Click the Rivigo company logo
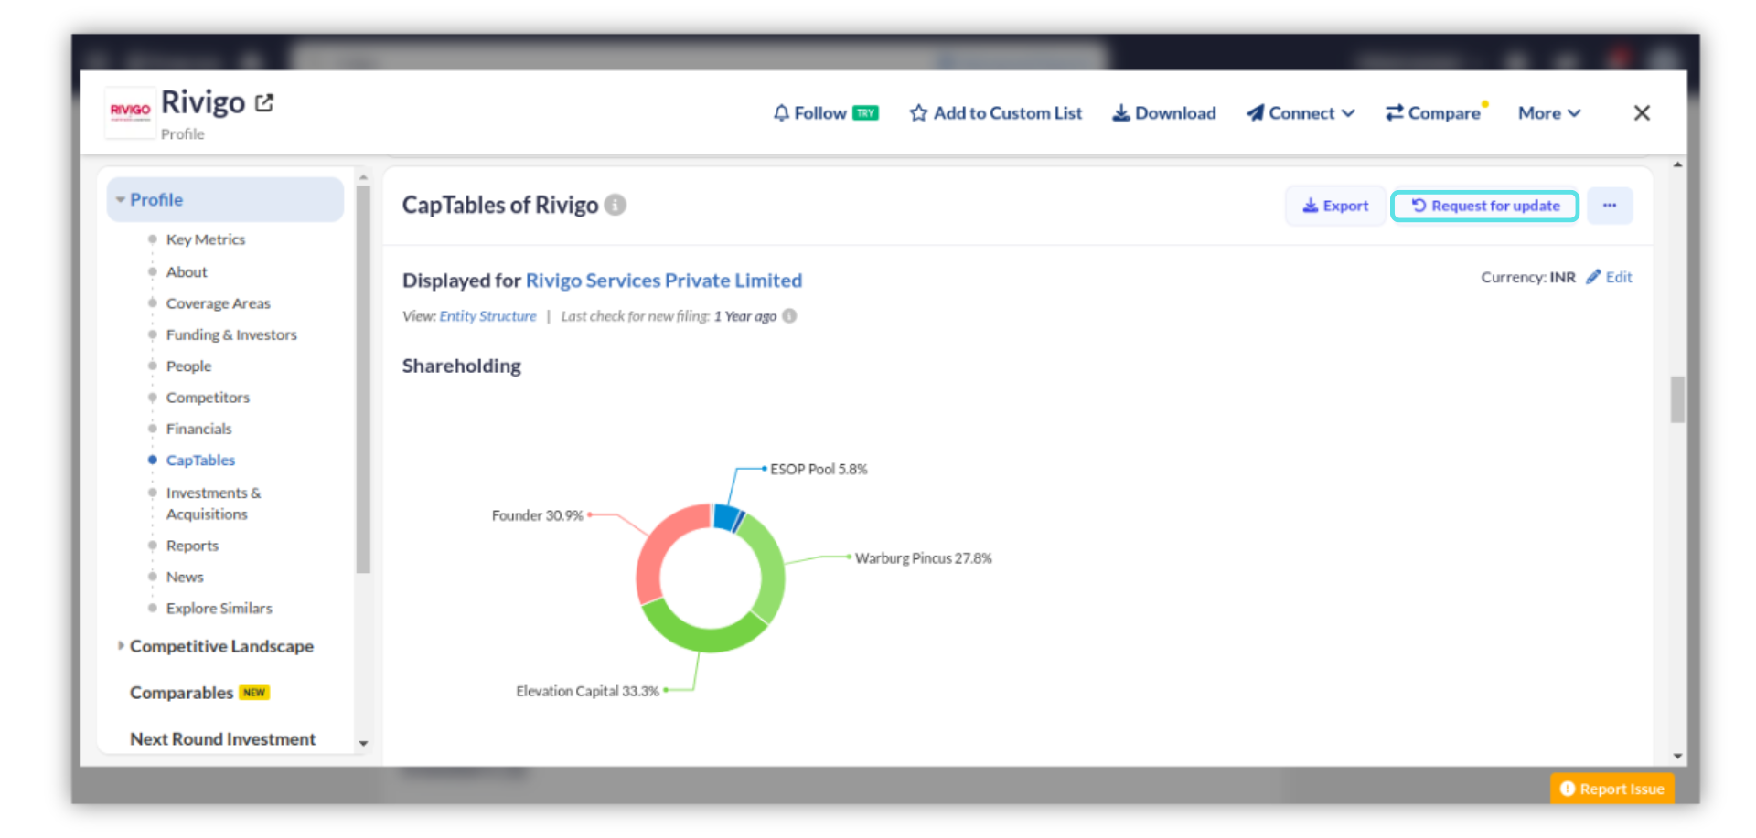The image size is (1756, 838). (130, 111)
